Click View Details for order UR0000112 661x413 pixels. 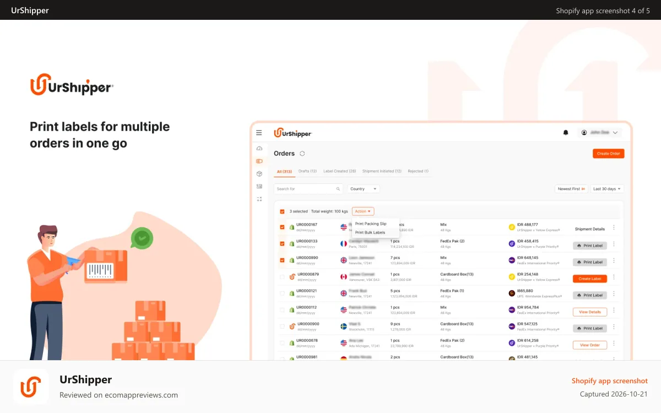(x=590, y=312)
